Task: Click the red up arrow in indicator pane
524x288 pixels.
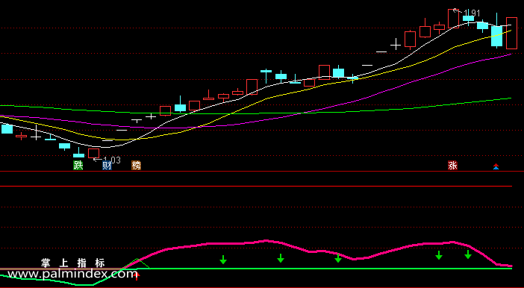Action: coord(137,275)
